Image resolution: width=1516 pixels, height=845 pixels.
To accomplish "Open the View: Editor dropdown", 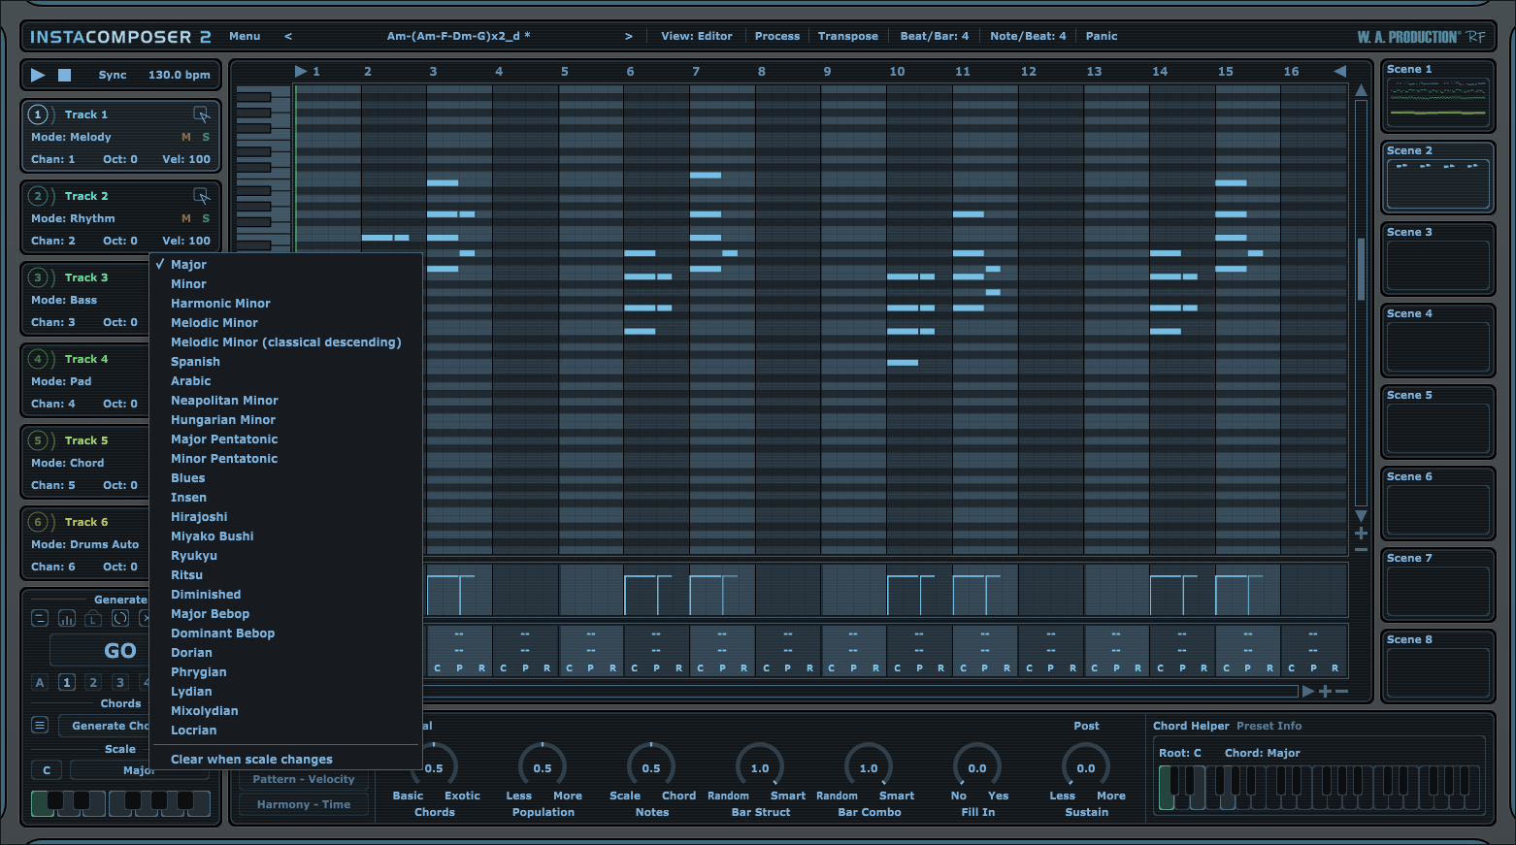I will [x=697, y=36].
